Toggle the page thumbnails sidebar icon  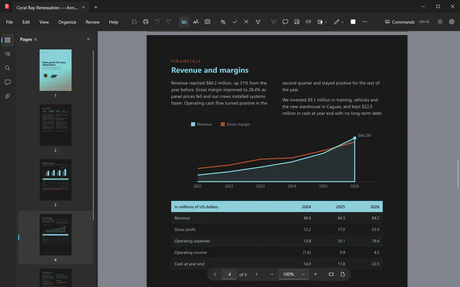8,40
